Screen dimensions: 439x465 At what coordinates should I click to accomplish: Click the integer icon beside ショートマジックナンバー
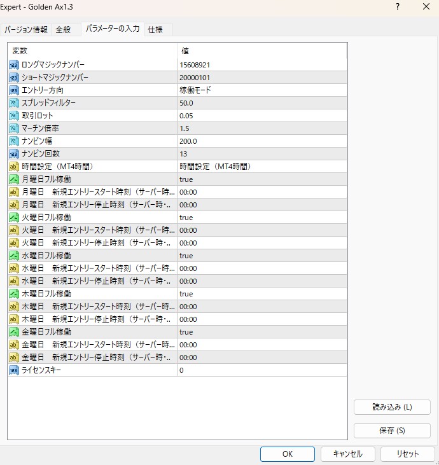click(13, 78)
